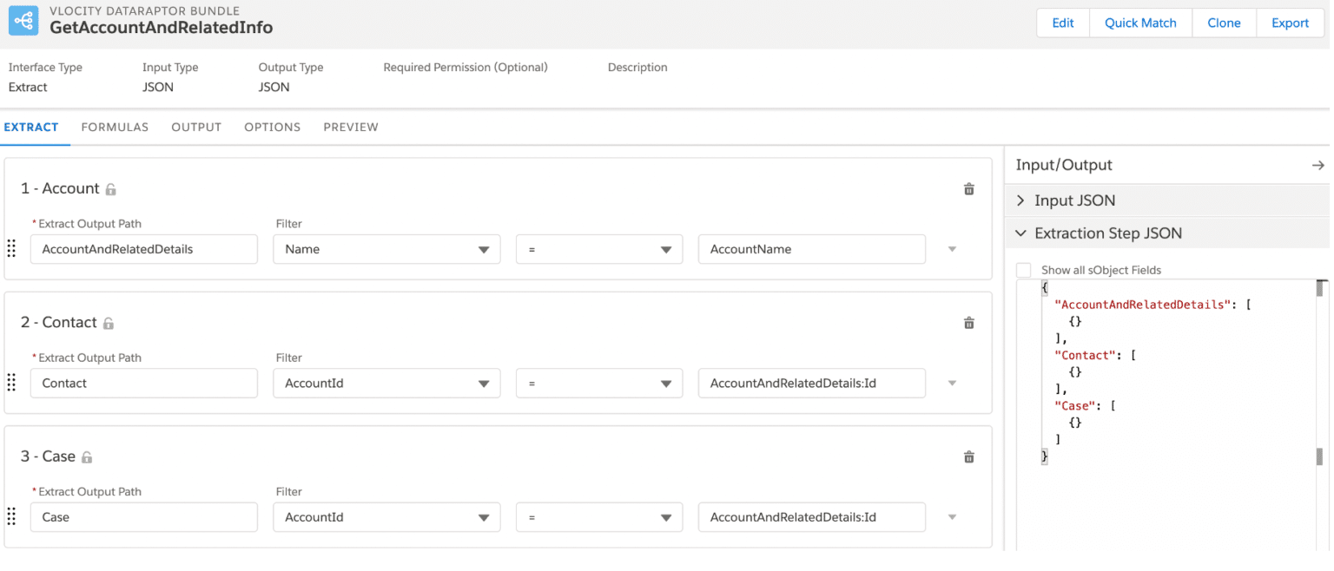Delete the Contact extraction step

[x=968, y=322]
